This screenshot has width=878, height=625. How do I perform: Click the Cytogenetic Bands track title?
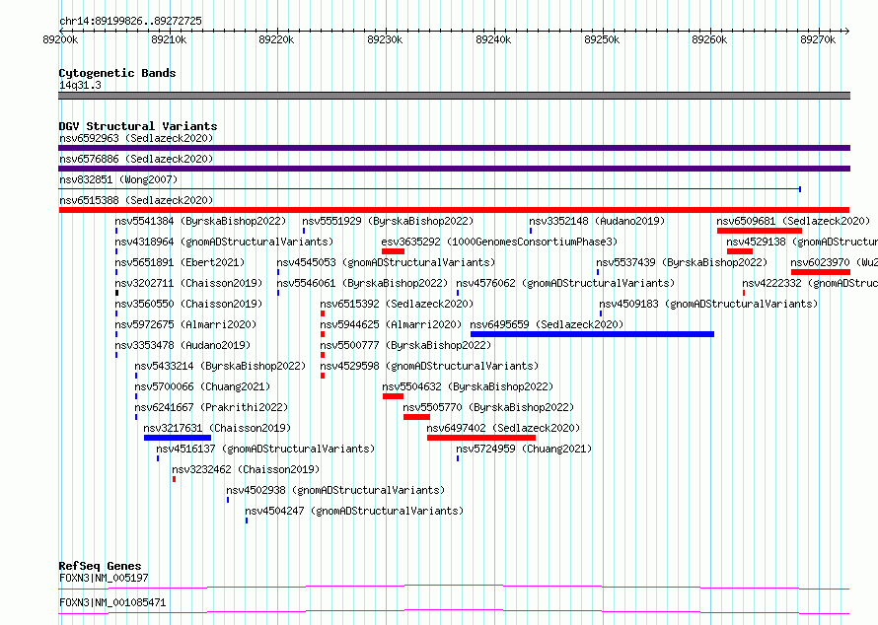(x=117, y=73)
